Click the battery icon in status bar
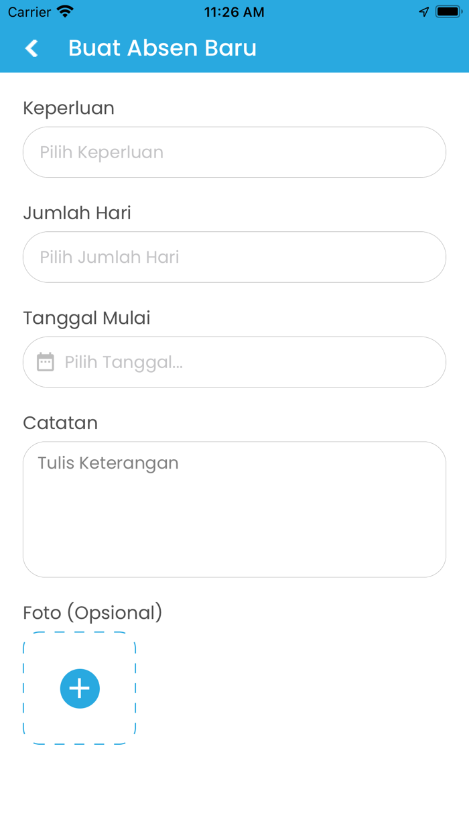Viewport: 469px width, 834px height. [448, 12]
